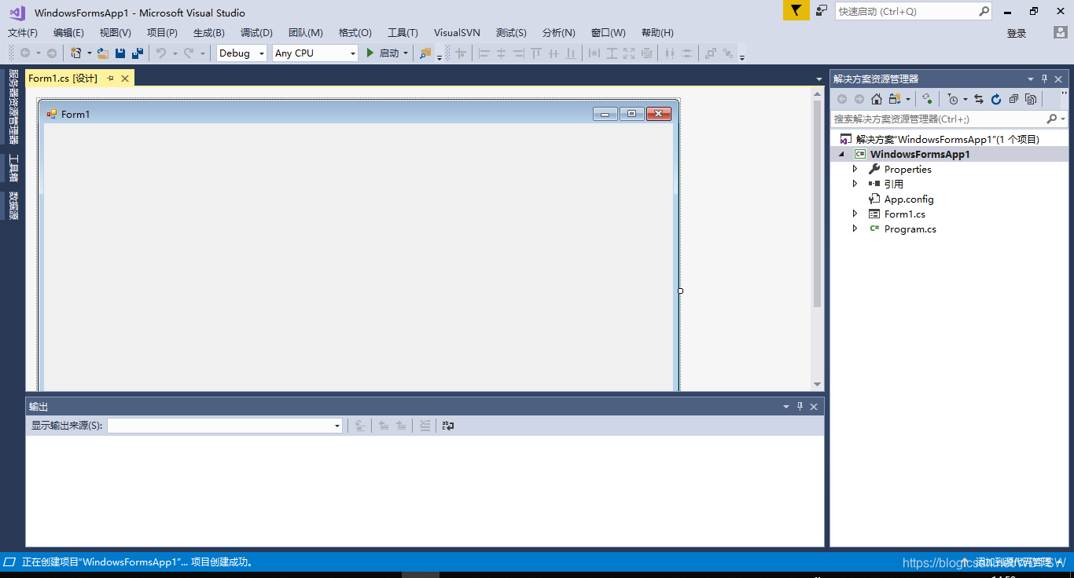1074x578 pixels.
Task: Click the Redo arrow icon
Action: pos(189,53)
